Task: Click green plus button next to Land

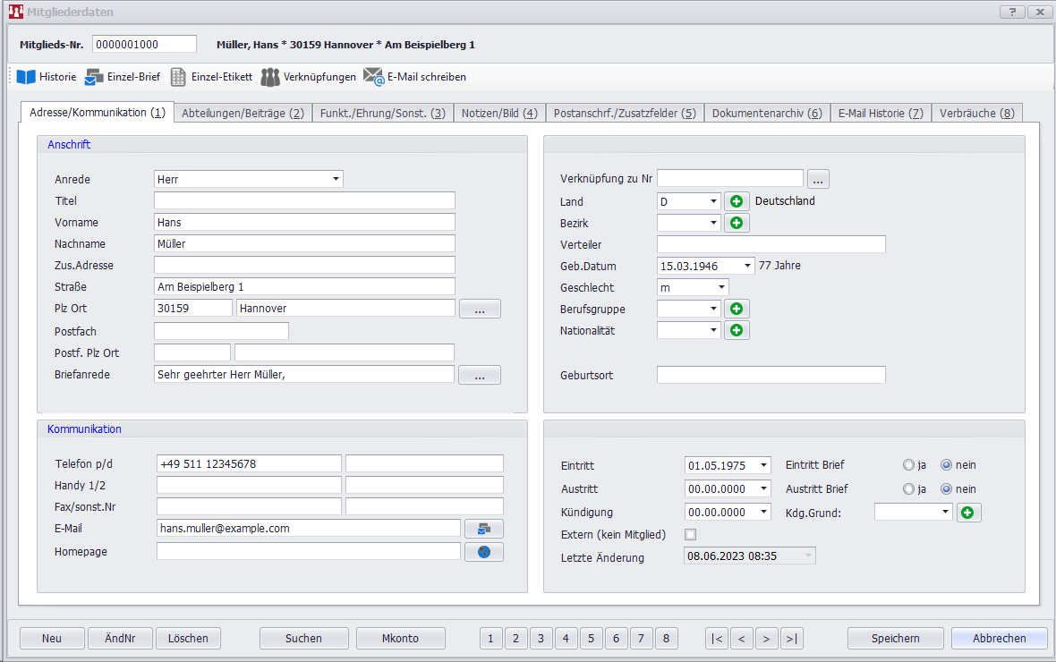Action: point(737,201)
